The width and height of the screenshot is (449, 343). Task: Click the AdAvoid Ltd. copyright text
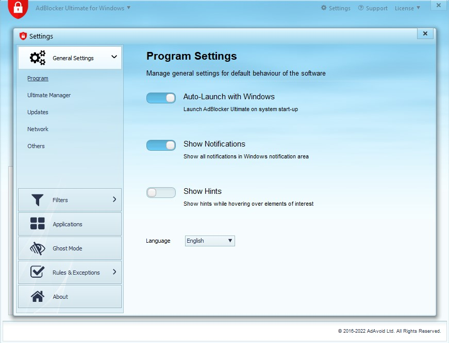point(389,331)
